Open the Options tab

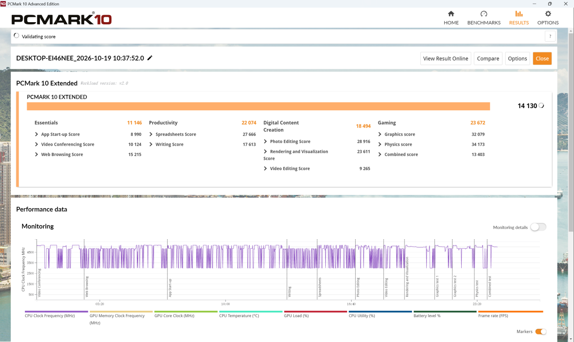pyautogui.click(x=548, y=18)
